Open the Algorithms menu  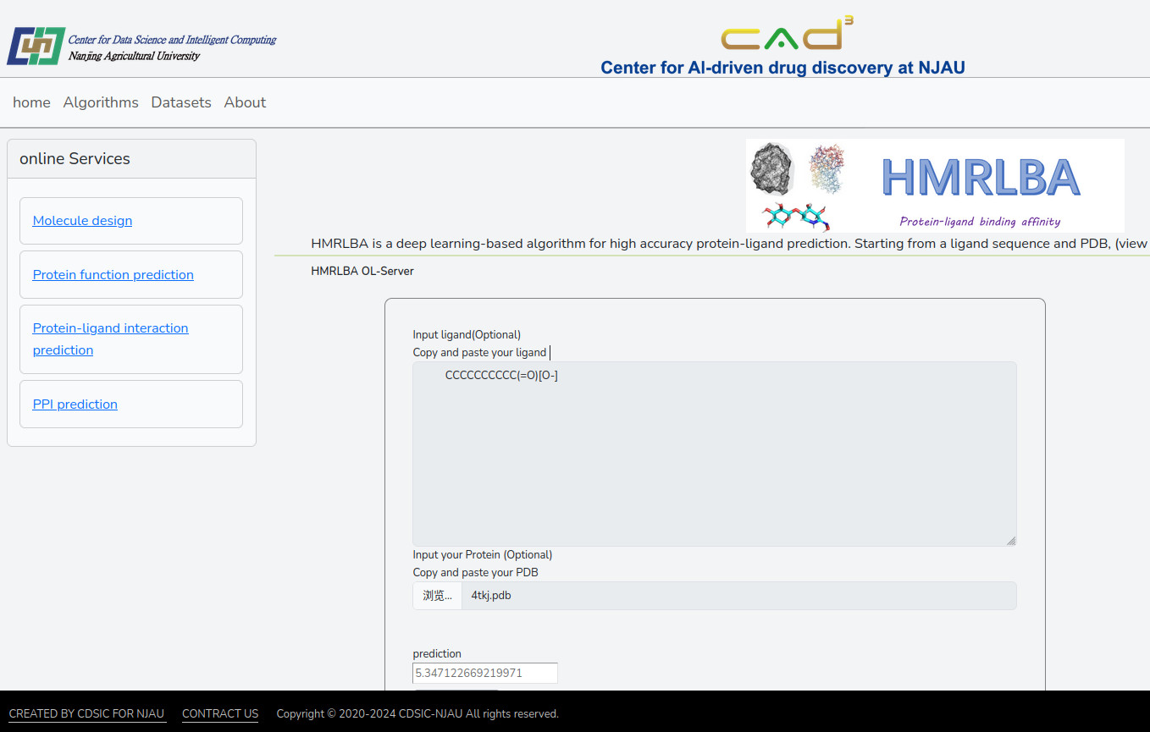(x=101, y=102)
